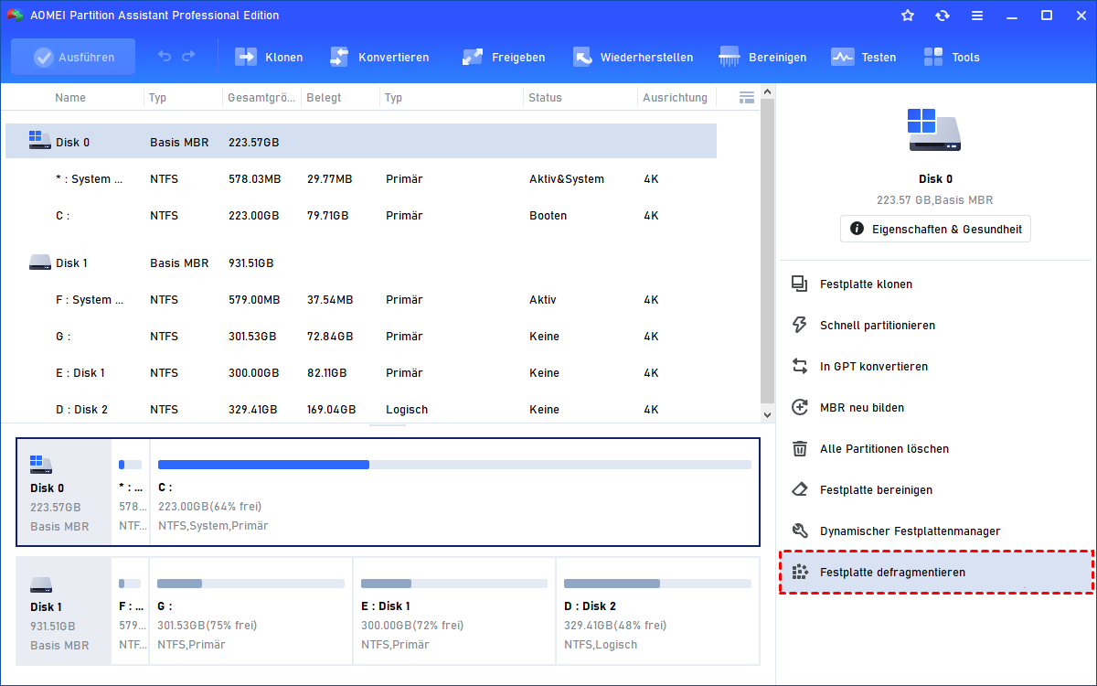Open the Tools toolbar menu
Viewport: 1097px width, 686px height.
(x=951, y=57)
